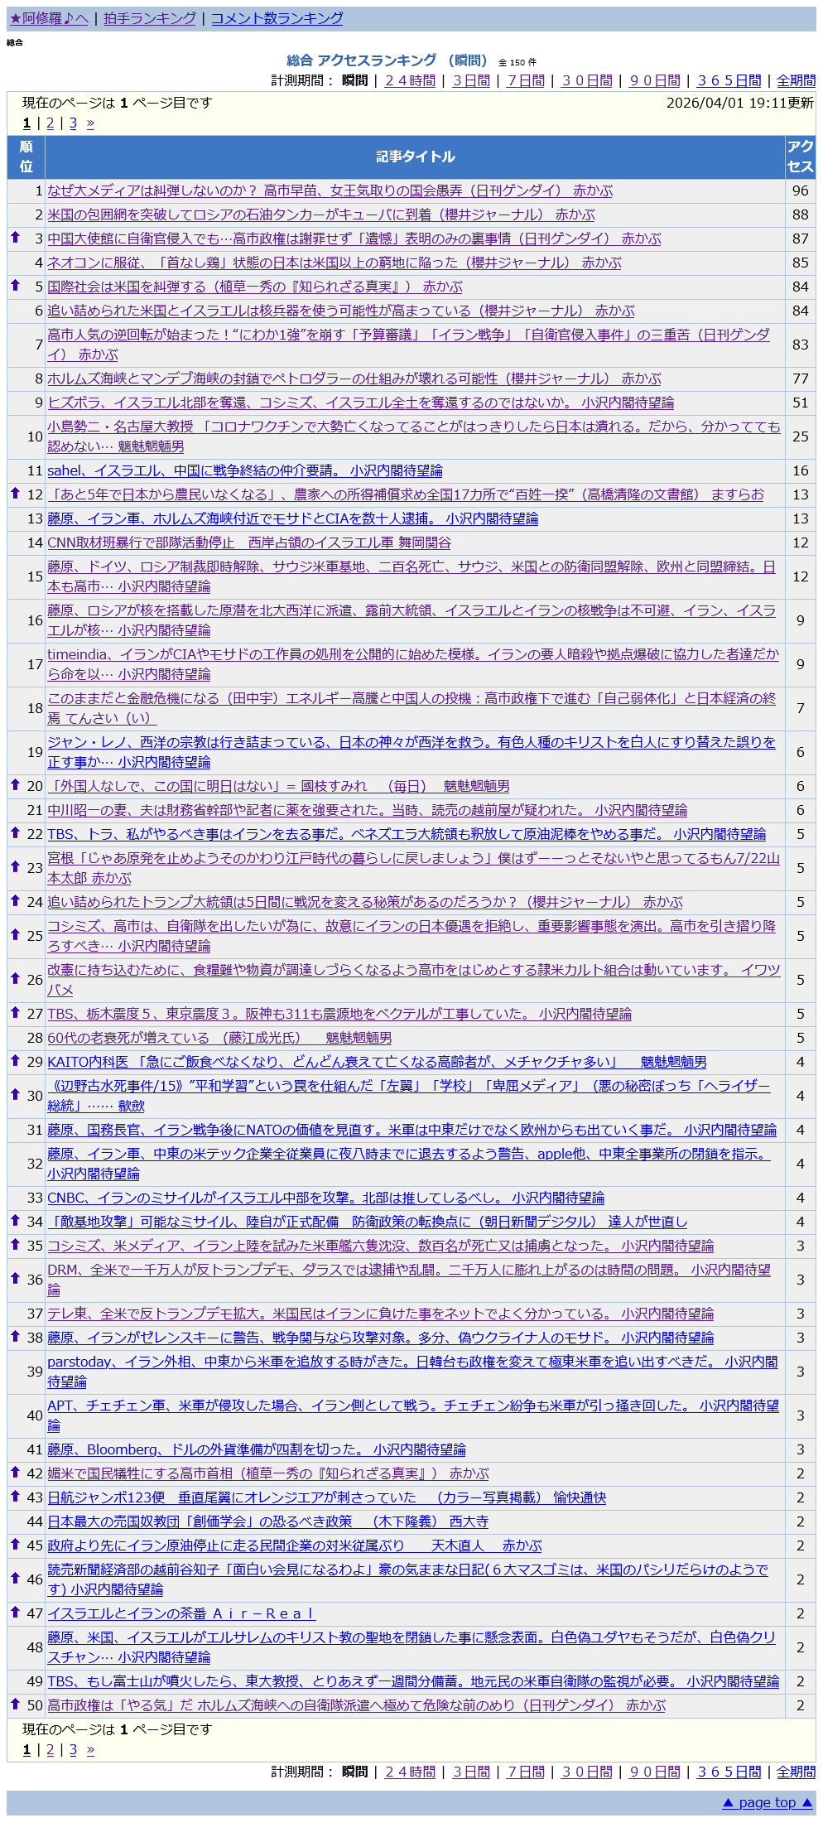Click the up-arrow icon beside rank 50
This screenshot has height=1842, width=823.
point(15,1705)
